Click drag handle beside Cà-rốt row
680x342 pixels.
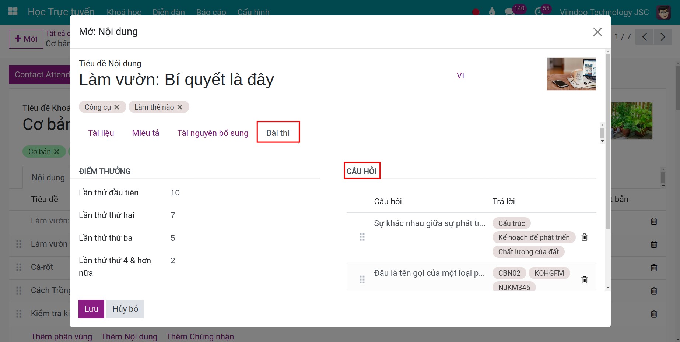(19, 267)
